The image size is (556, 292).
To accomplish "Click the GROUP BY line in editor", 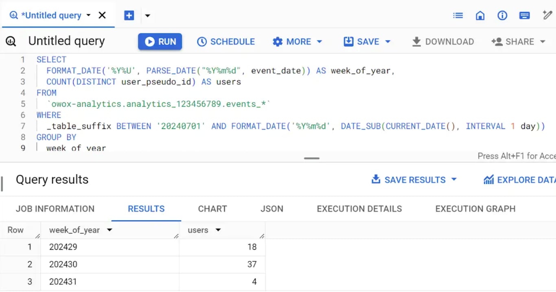I will pos(56,137).
